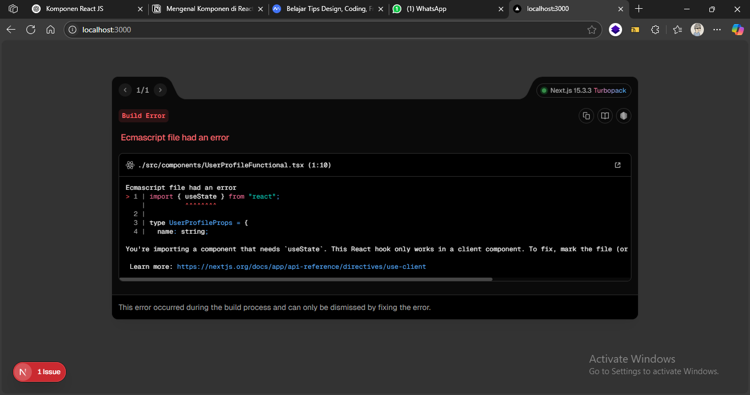
Task: Close the Belajar Tips Design tab
Action: (x=381, y=9)
